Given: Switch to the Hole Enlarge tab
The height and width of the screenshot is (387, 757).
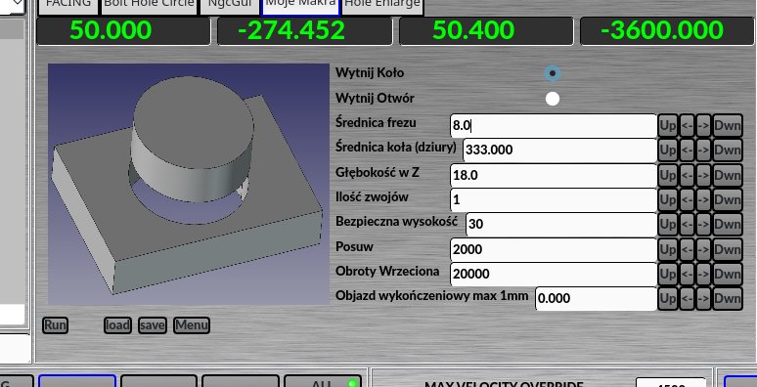Looking at the screenshot, I should tap(381, 5).
